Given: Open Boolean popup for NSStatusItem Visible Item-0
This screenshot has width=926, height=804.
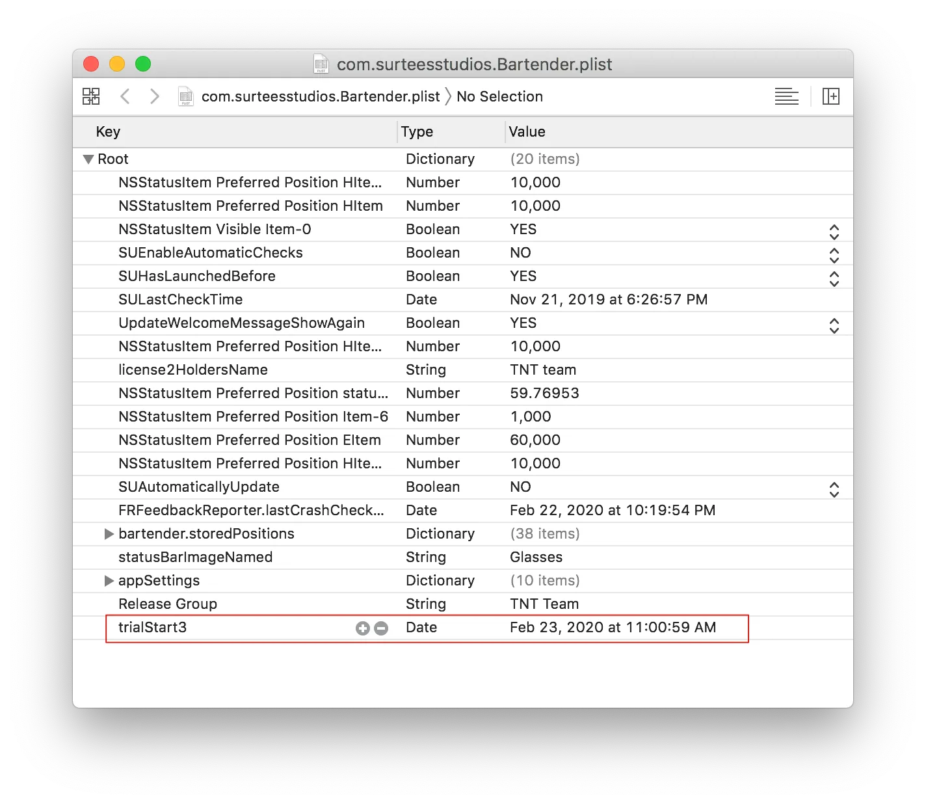Looking at the screenshot, I should 834,232.
